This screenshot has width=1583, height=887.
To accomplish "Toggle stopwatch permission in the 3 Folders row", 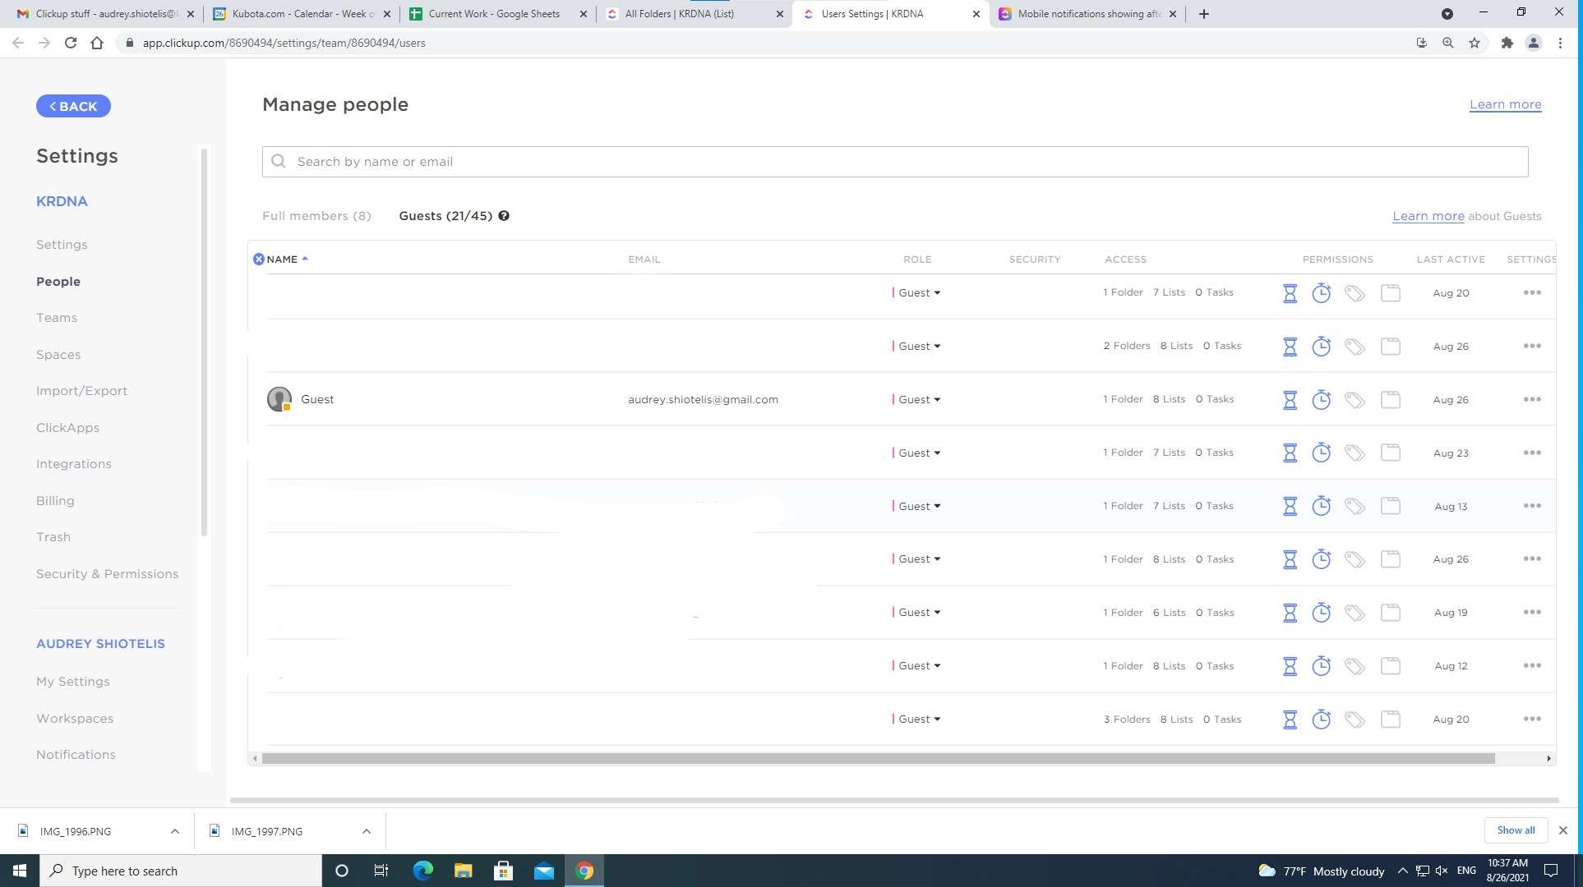I will coord(1321,719).
